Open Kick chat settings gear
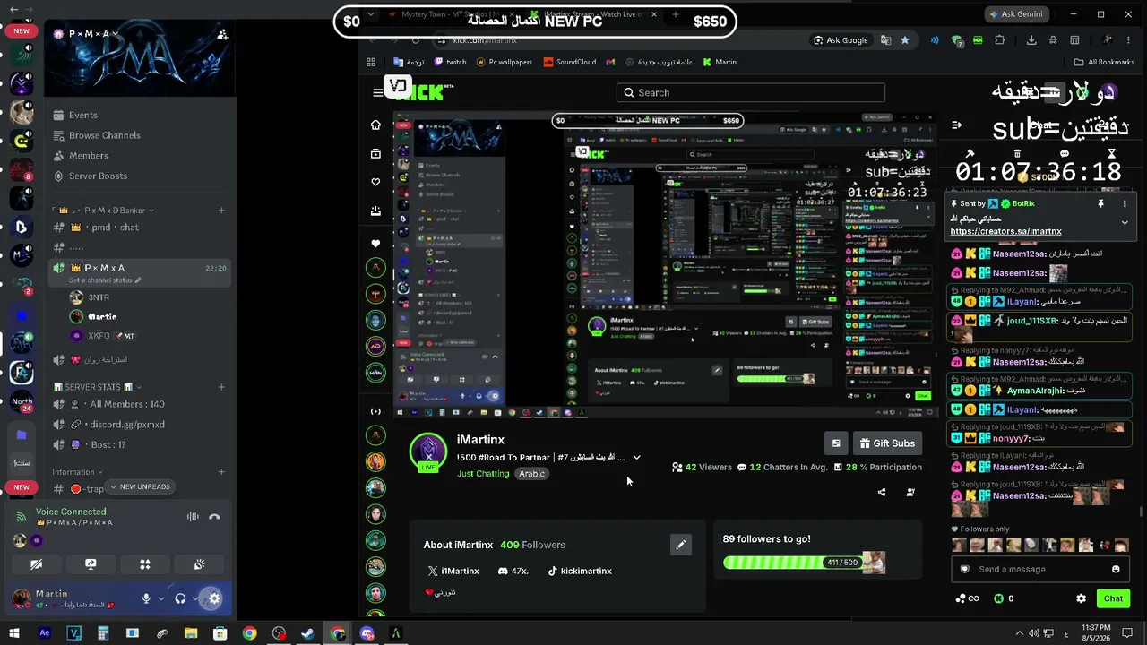The width and height of the screenshot is (1147, 645). 1081,598
